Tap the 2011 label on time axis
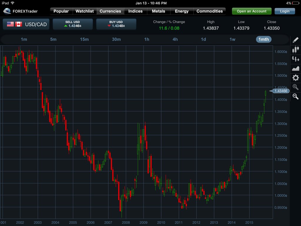Image resolution: width=301 pixels, height=226 pixels. click(x=179, y=222)
